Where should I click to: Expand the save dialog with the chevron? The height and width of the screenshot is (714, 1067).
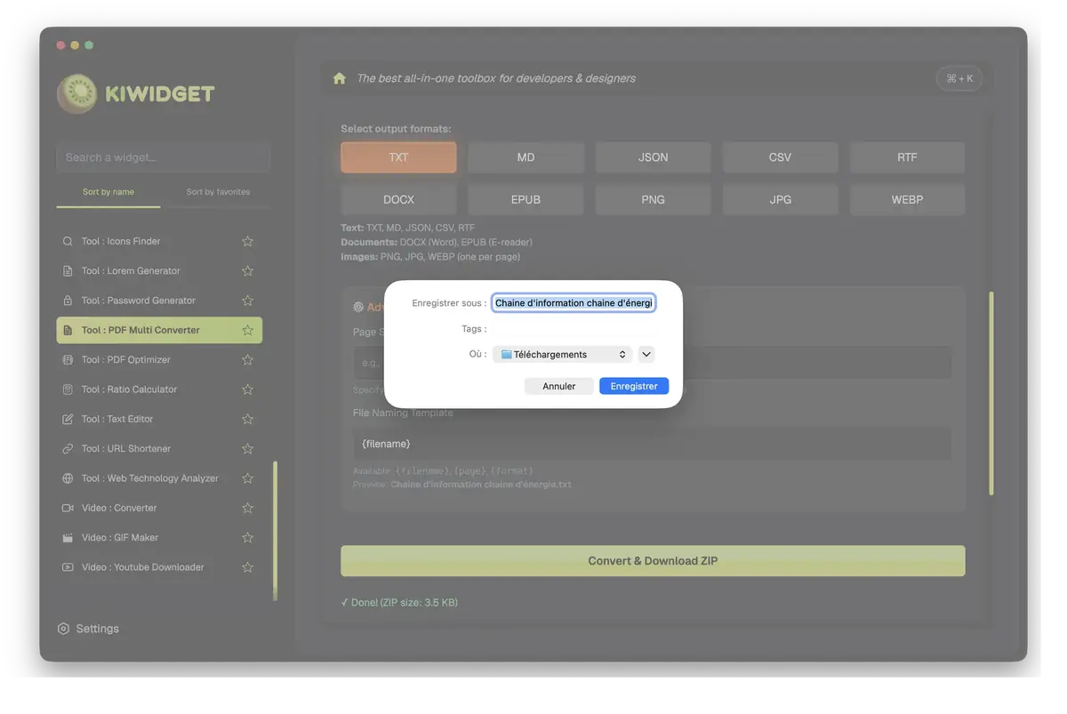click(x=646, y=354)
